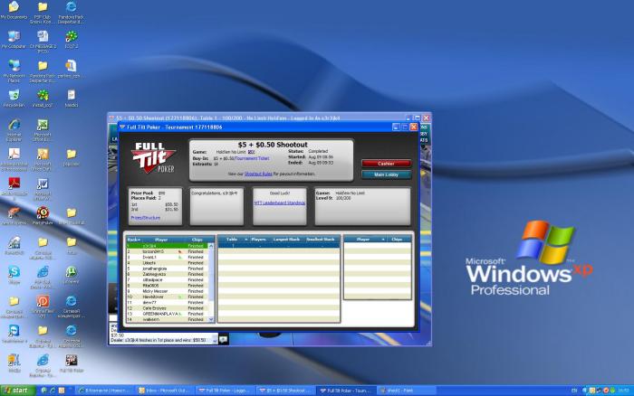634x396 pixels.
Task: Switch to the Inbox - Microsoft Outlook taskbar item
Action: [164, 391]
